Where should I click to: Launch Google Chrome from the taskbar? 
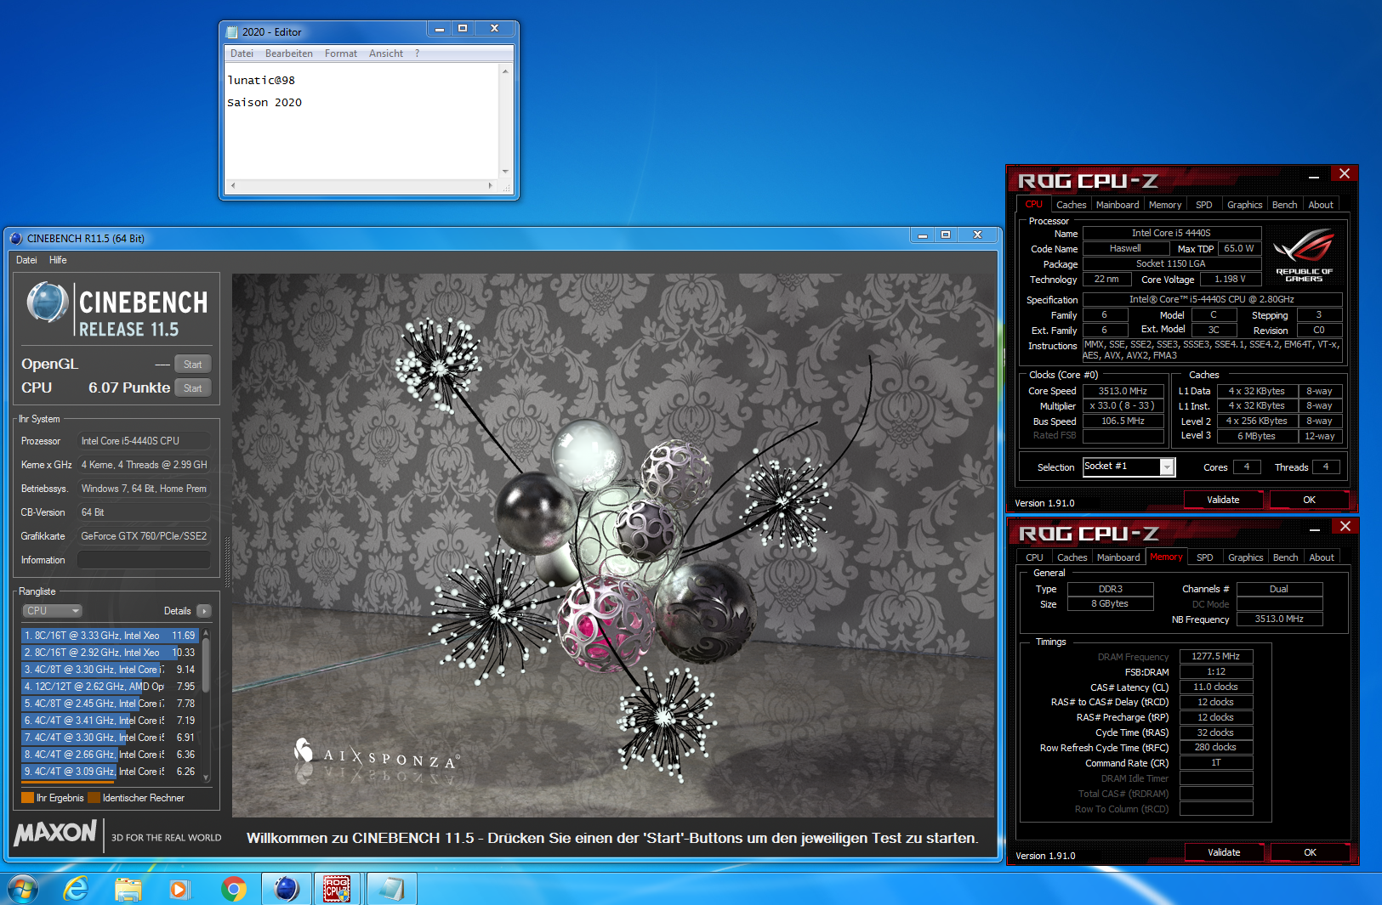point(233,889)
